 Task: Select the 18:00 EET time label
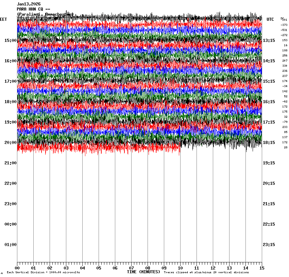pyautogui.click(x=10, y=102)
